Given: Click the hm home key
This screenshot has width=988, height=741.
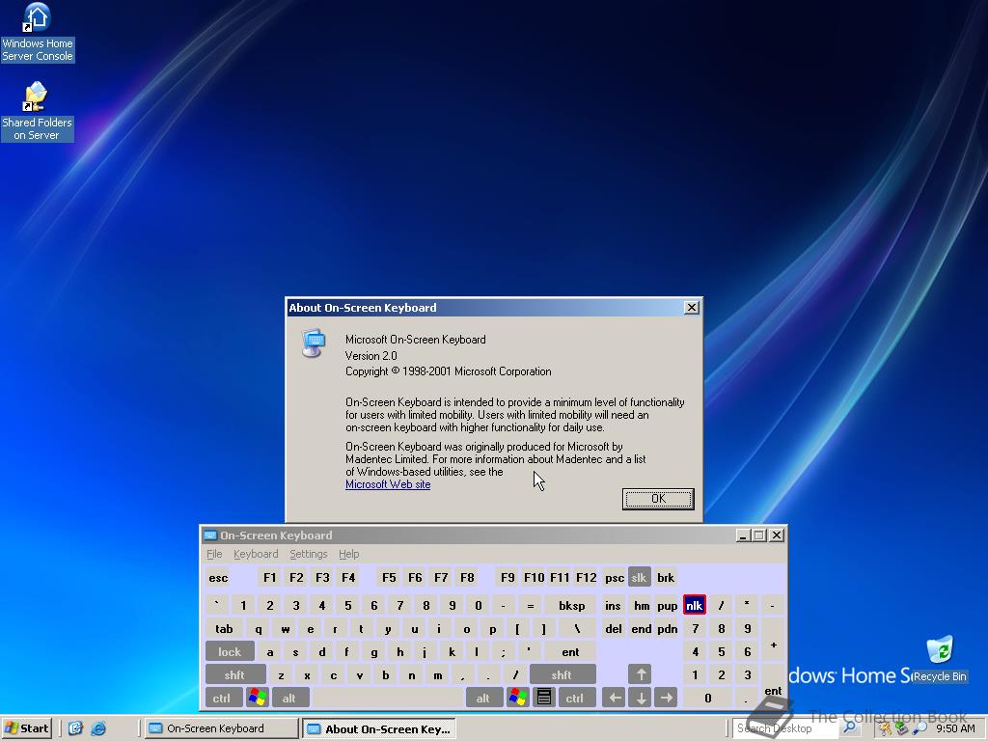Looking at the screenshot, I should coord(641,605).
